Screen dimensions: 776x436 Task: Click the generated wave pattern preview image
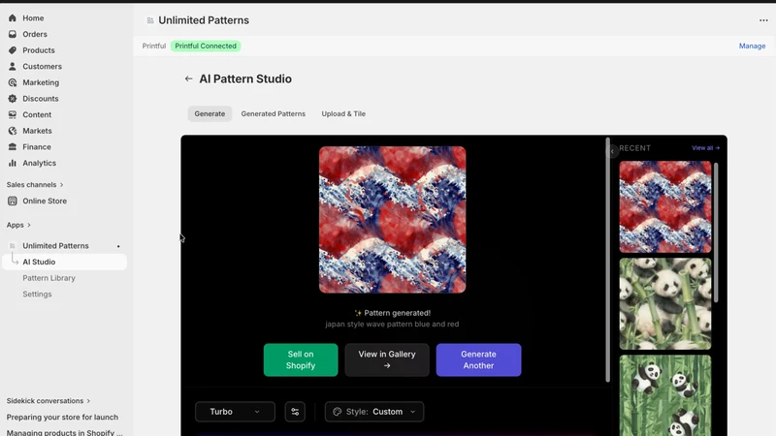[393, 220]
